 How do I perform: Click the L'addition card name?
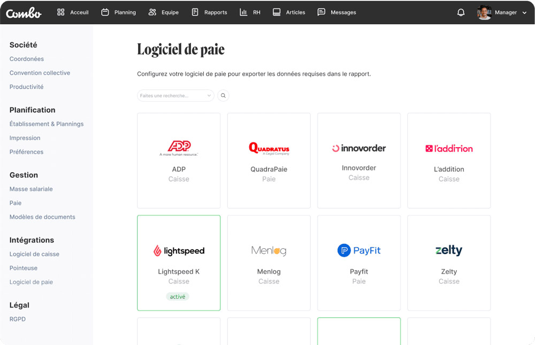click(x=449, y=169)
